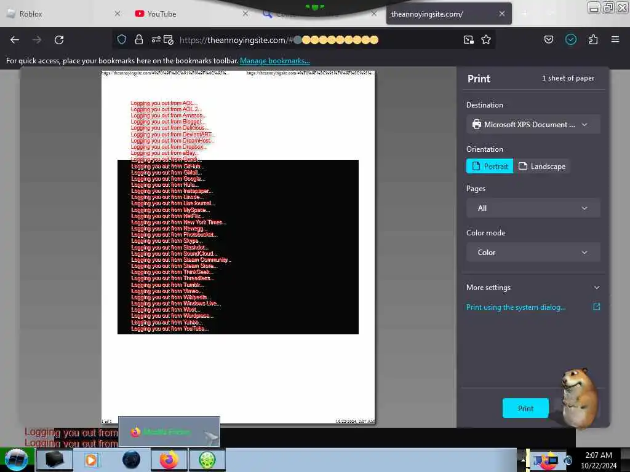Select Portrait orientation
This screenshot has height=472, width=630.
[489, 166]
